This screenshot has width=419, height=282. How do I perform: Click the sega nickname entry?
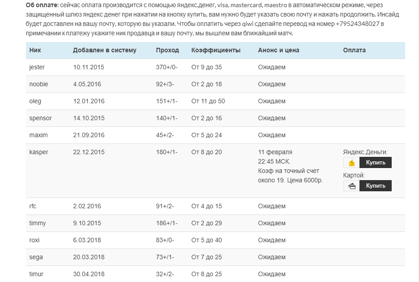pyautogui.click(x=36, y=257)
